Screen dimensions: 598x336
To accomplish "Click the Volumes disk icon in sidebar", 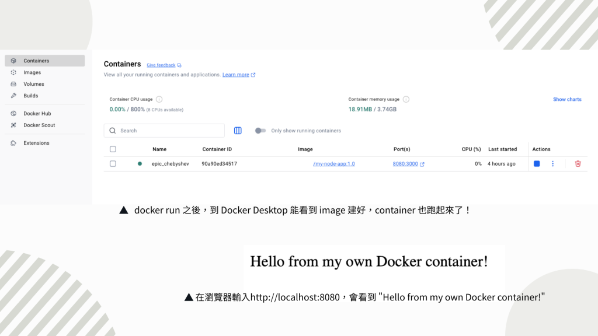I will click(13, 84).
